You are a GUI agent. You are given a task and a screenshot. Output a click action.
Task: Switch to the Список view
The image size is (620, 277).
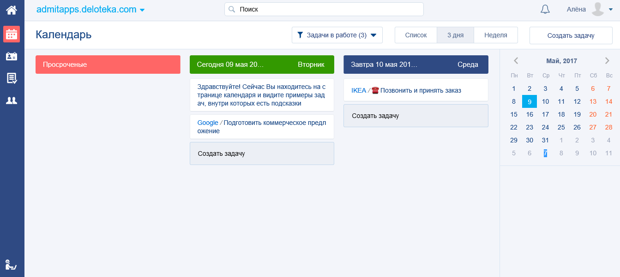pyautogui.click(x=416, y=35)
